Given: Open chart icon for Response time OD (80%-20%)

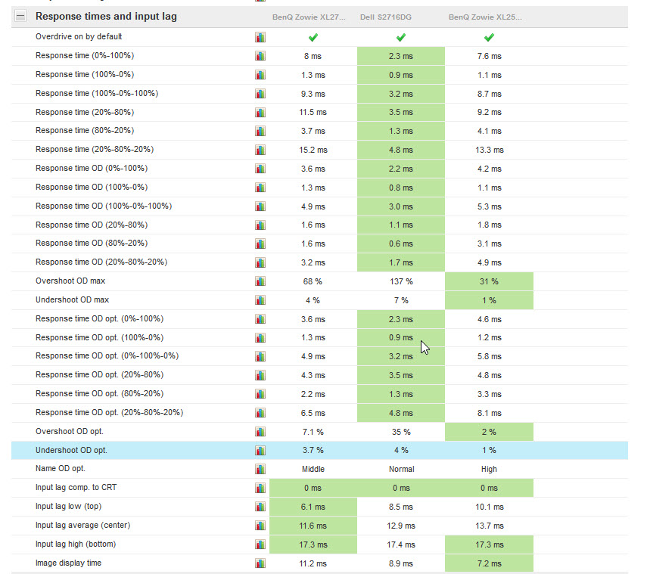Looking at the screenshot, I should point(260,244).
